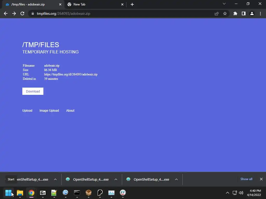Close the downloads bar
This screenshot has height=199, width=266.
pos(261,179)
